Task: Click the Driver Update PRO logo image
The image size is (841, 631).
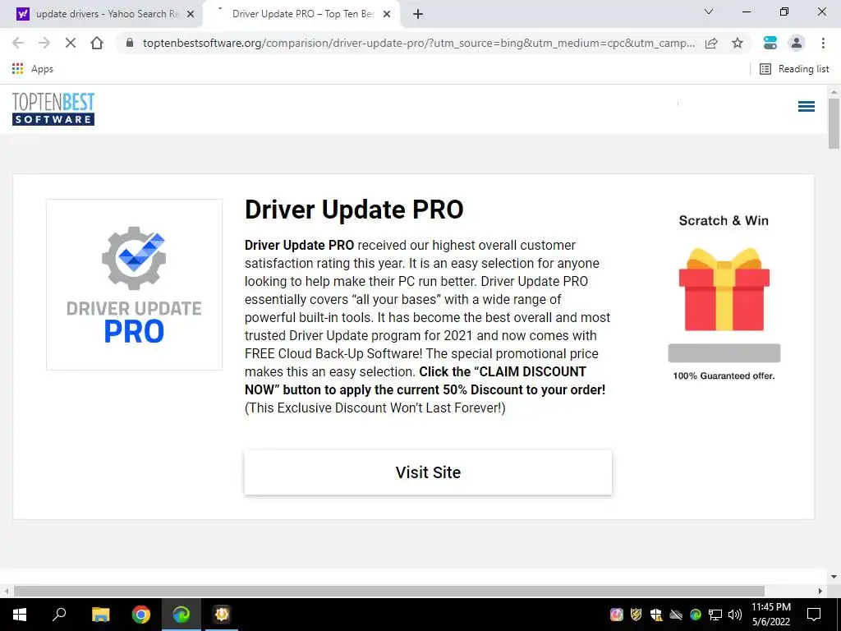Action: tap(134, 284)
